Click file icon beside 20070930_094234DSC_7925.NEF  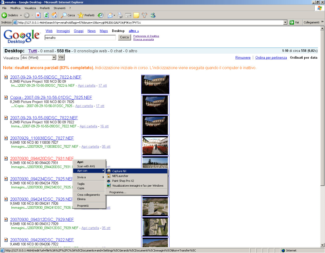pos(6,178)
